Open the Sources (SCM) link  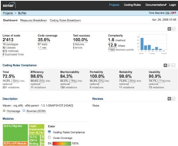[36, 111]
